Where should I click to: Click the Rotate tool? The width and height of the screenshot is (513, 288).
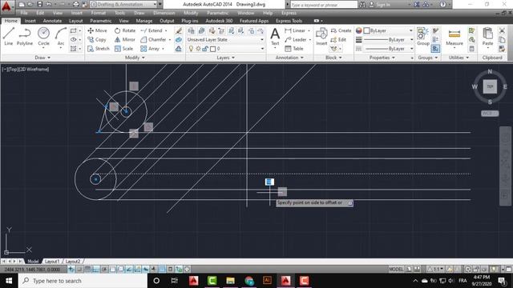[125, 30]
